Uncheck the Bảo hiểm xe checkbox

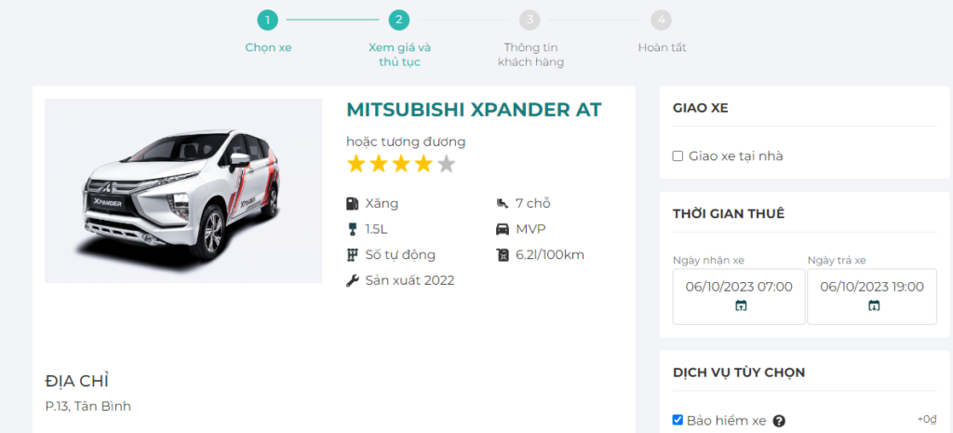click(678, 420)
